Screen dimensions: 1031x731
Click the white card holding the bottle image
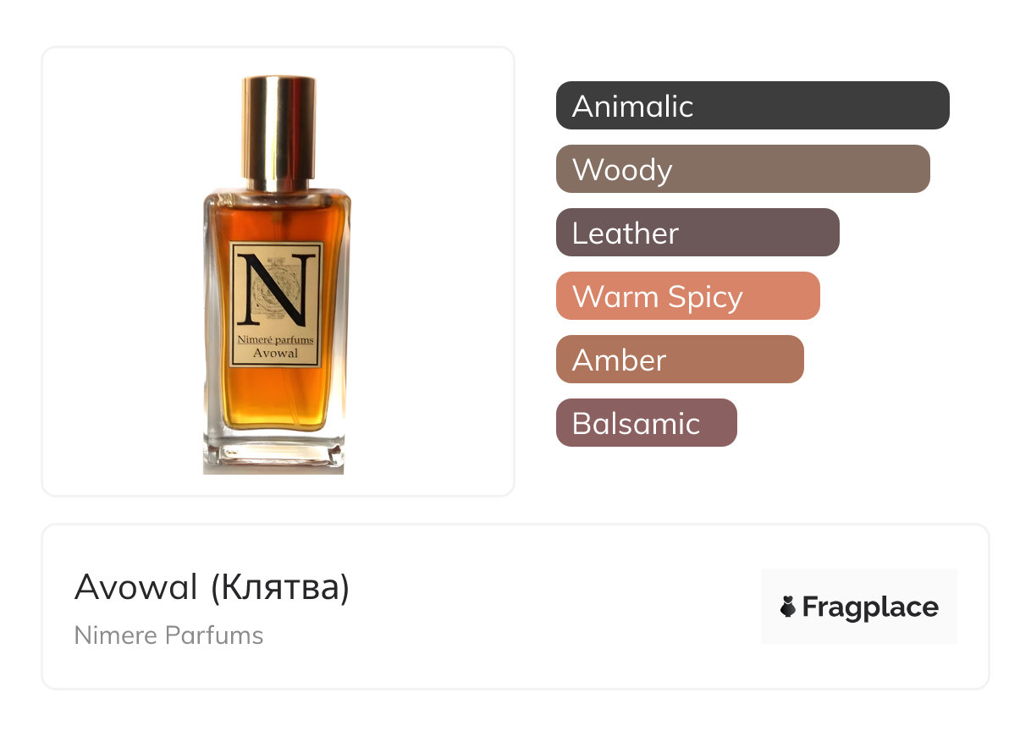point(278,272)
